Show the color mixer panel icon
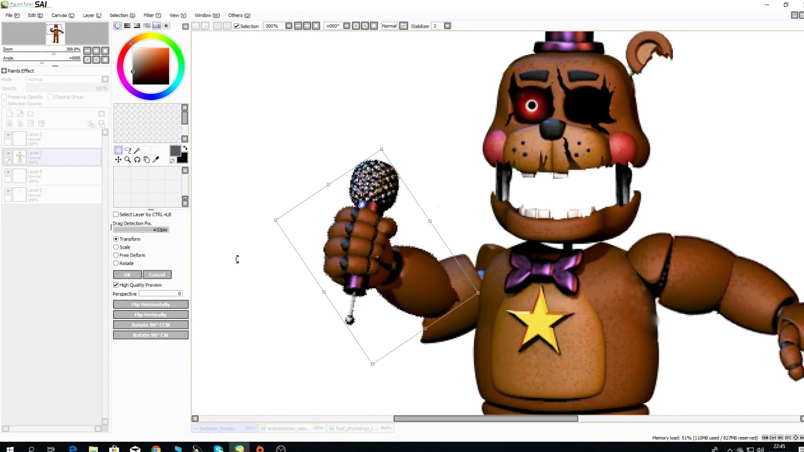 (x=147, y=26)
